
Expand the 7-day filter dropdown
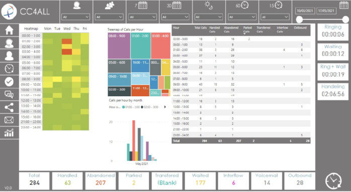[x=142, y=17]
